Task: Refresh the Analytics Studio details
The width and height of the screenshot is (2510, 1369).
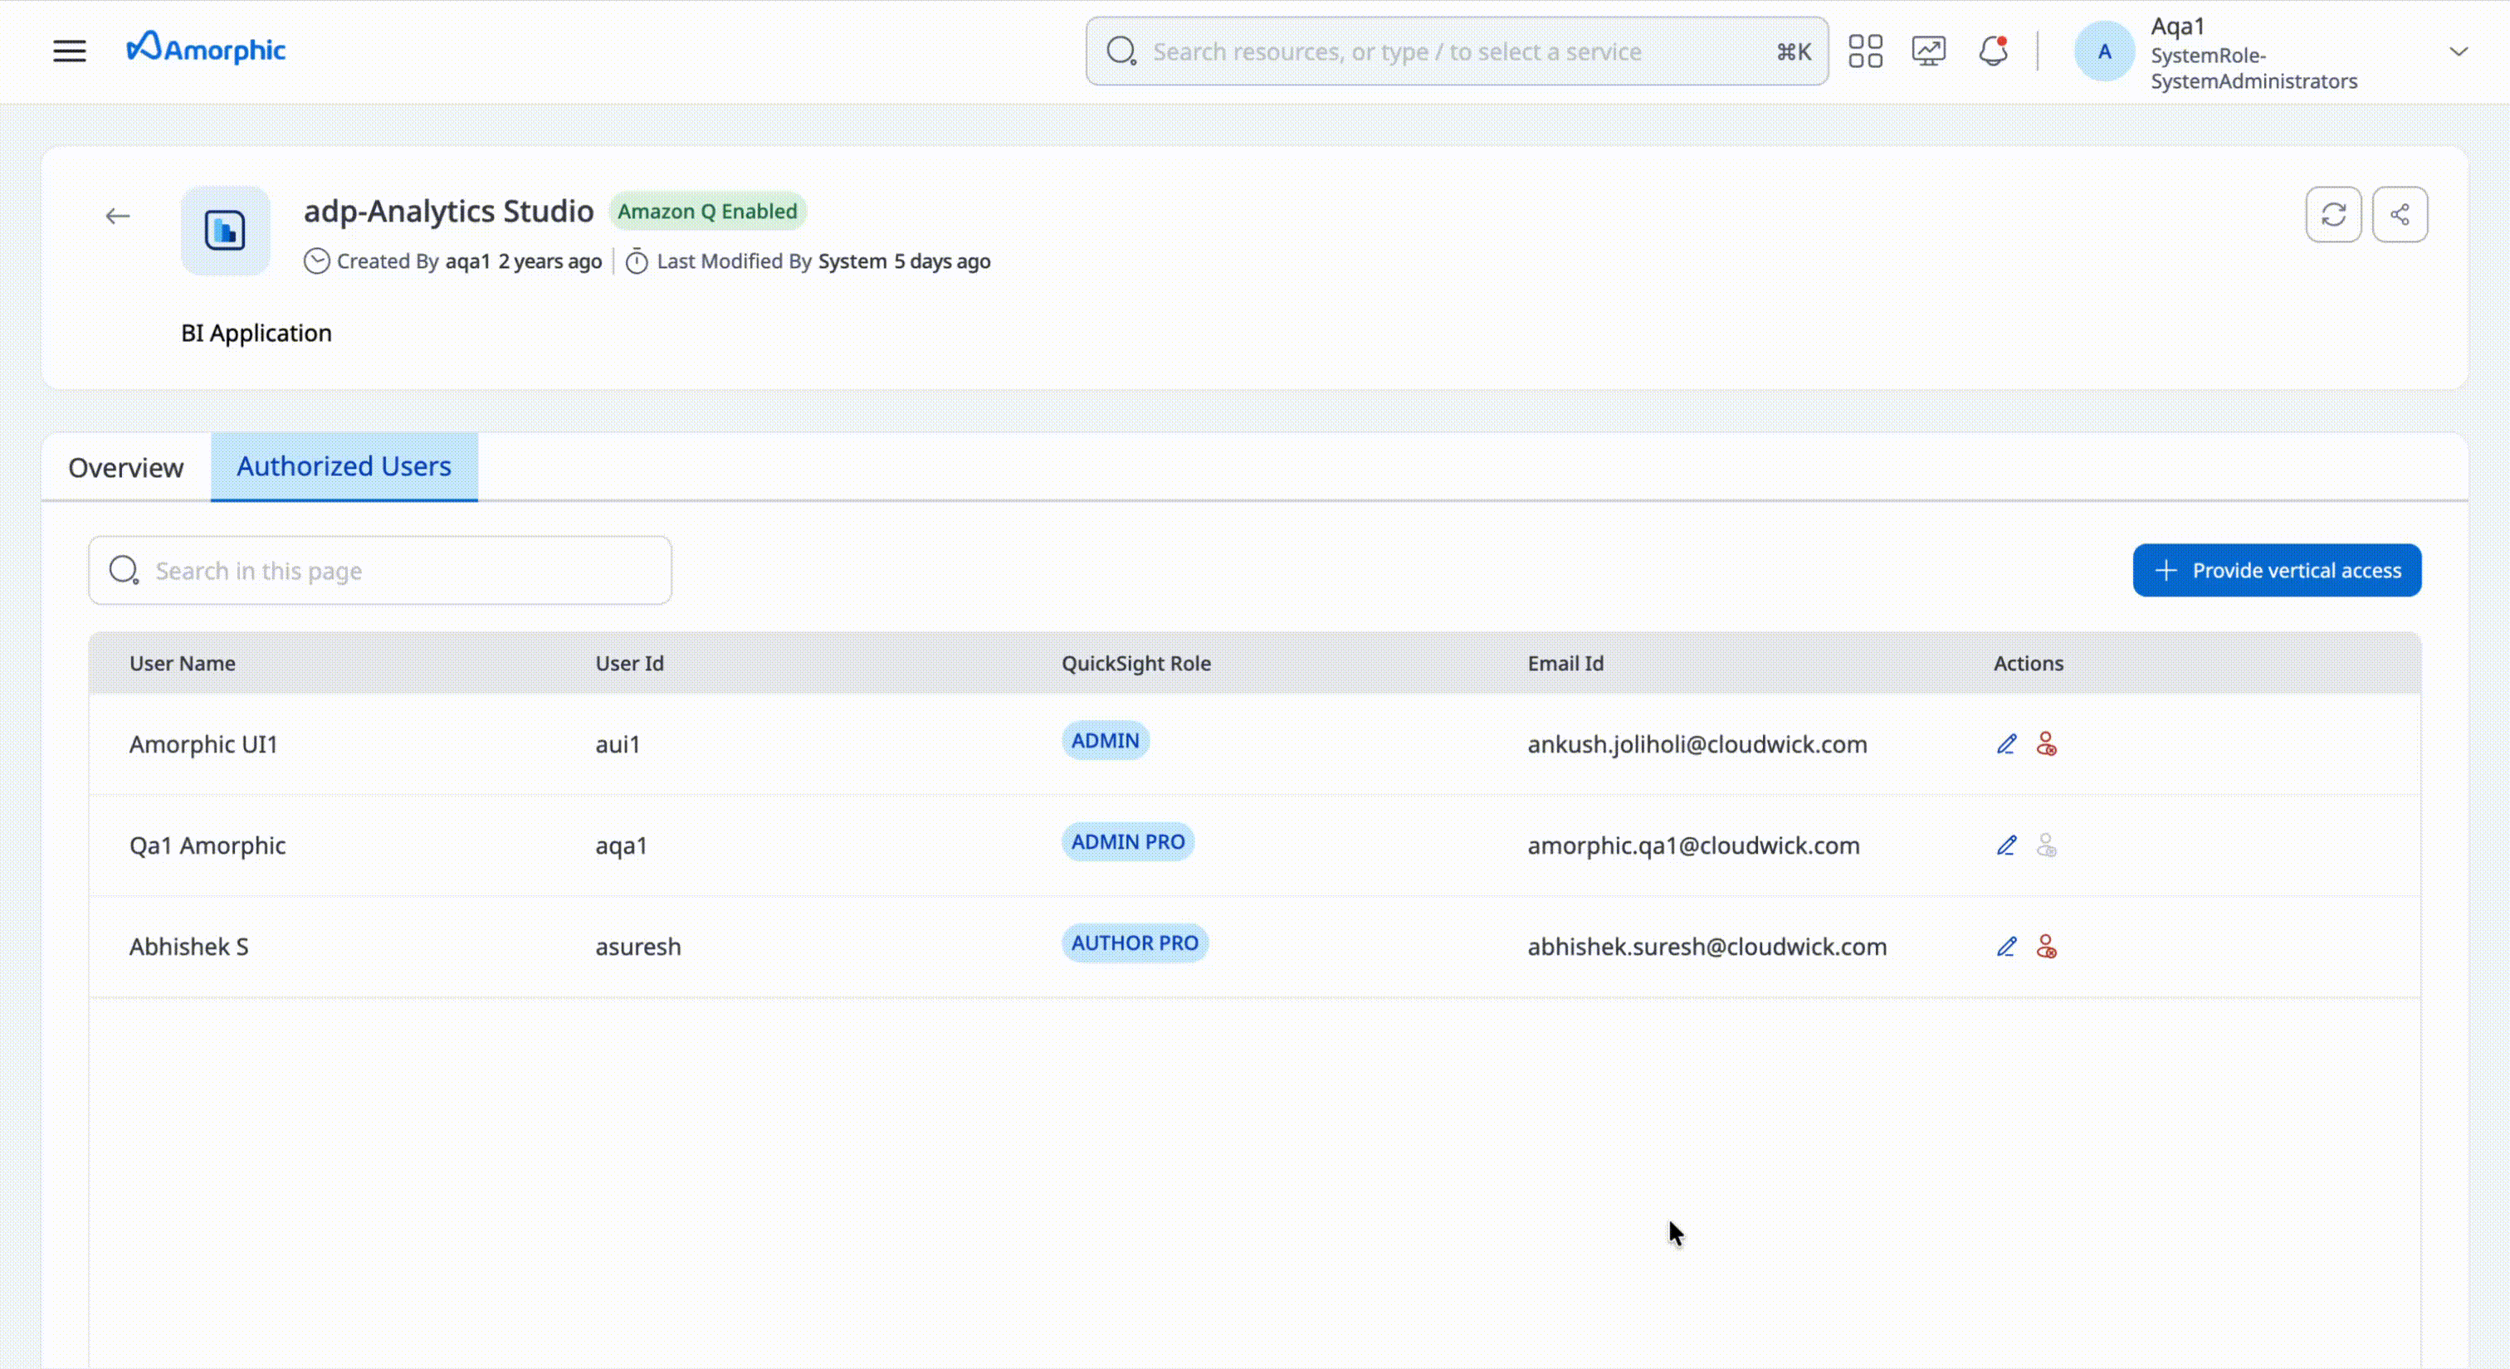Action: pyautogui.click(x=2332, y=214)
